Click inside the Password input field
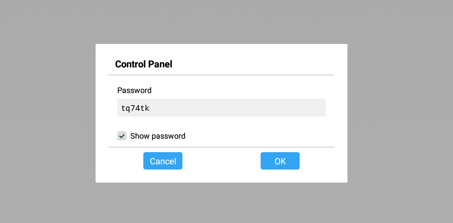Viewport: 453px width, 223px height. click(x=221, y=108)
